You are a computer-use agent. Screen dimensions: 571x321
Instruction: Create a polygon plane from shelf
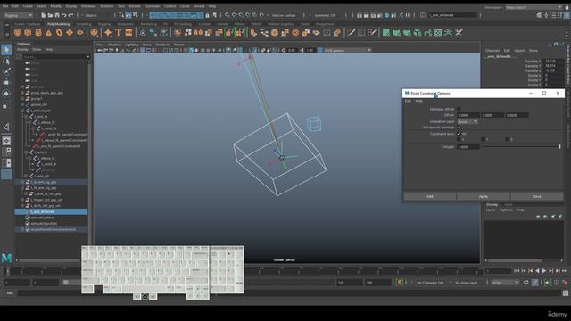(70, 33)
